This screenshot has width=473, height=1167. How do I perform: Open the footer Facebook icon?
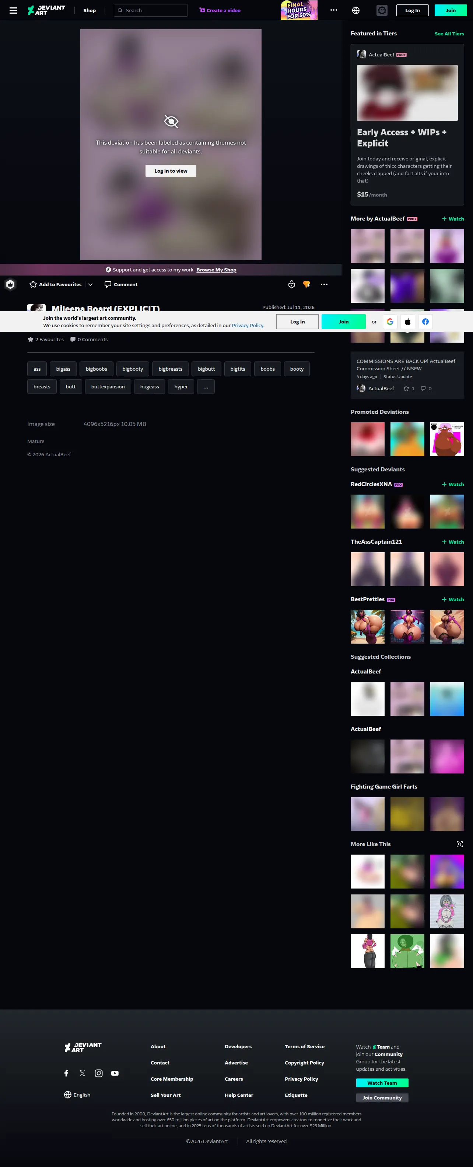(66, 1073)
